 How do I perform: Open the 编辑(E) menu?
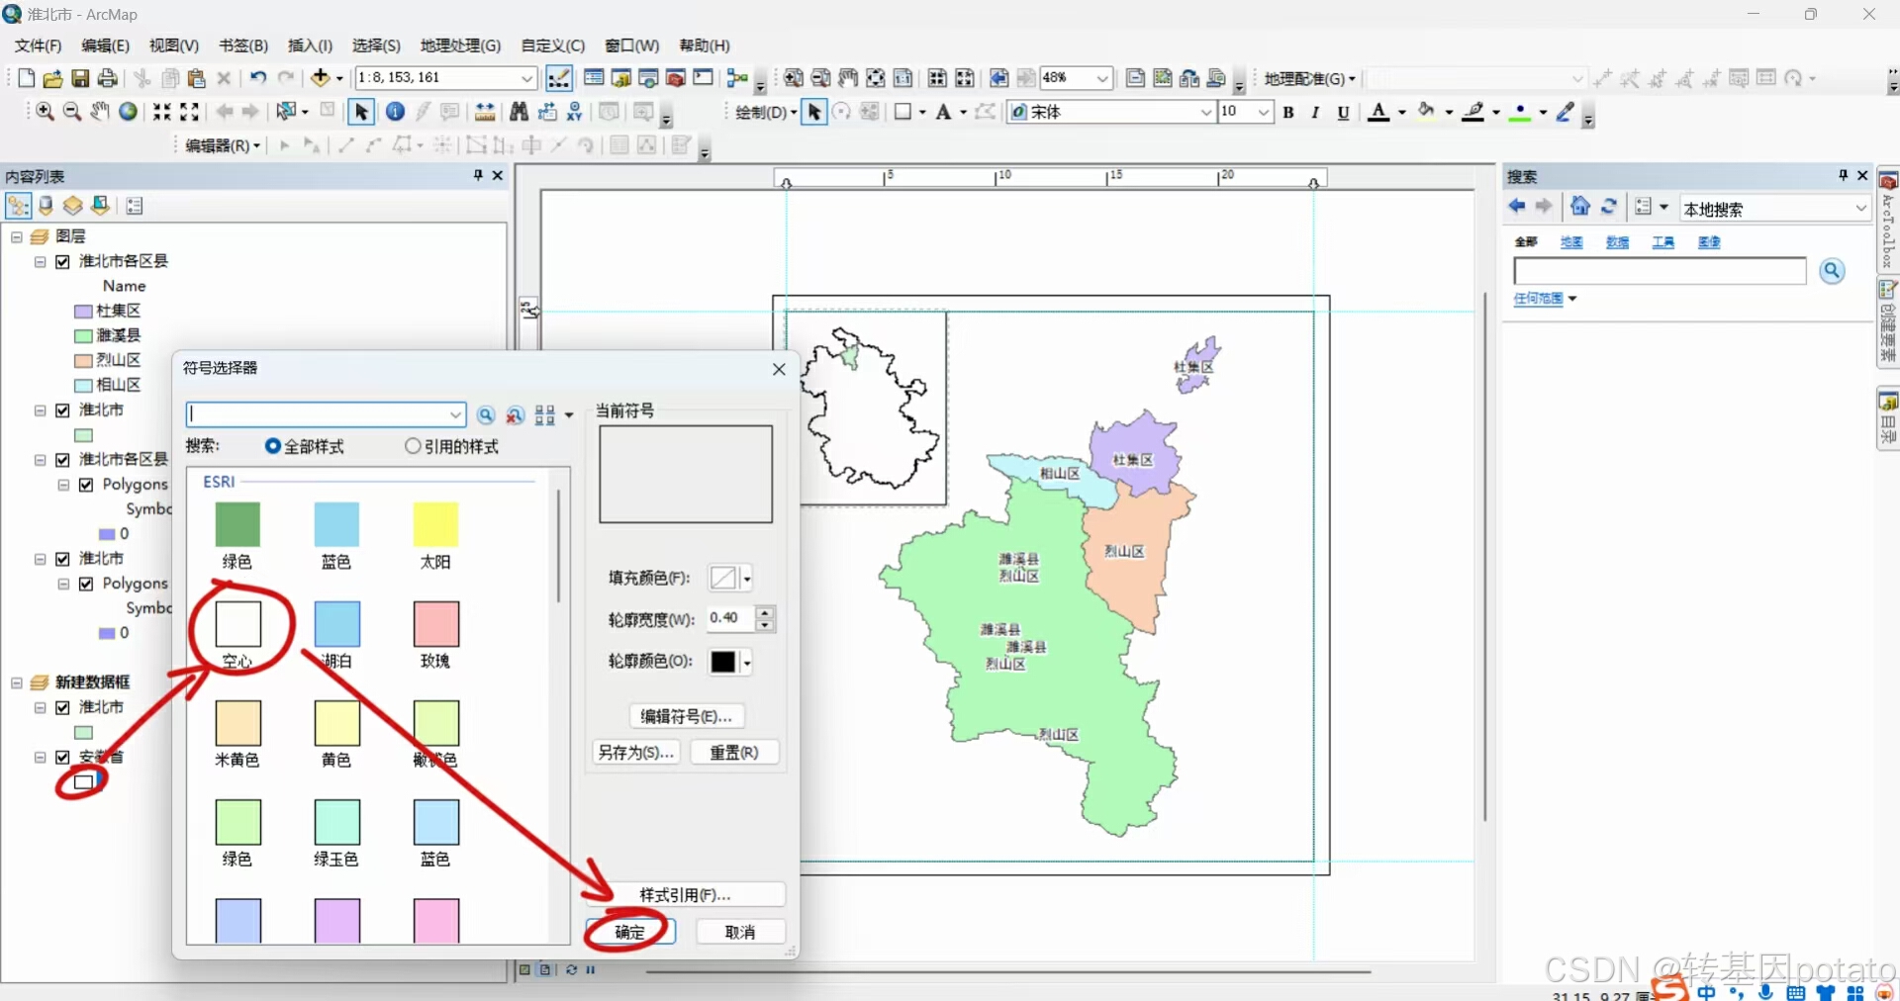(x=105, y=45)
